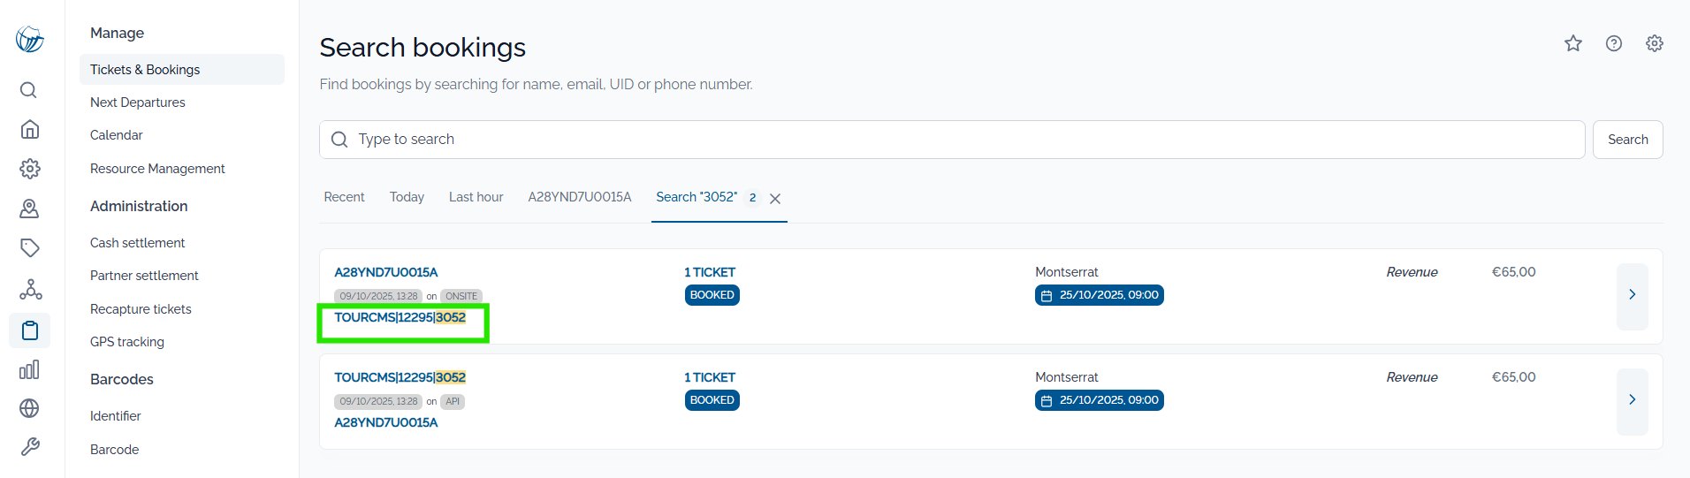Close the Search "3052" tab with the X
This screenshot has height=478, width=1690.
[x=775, y=199]
